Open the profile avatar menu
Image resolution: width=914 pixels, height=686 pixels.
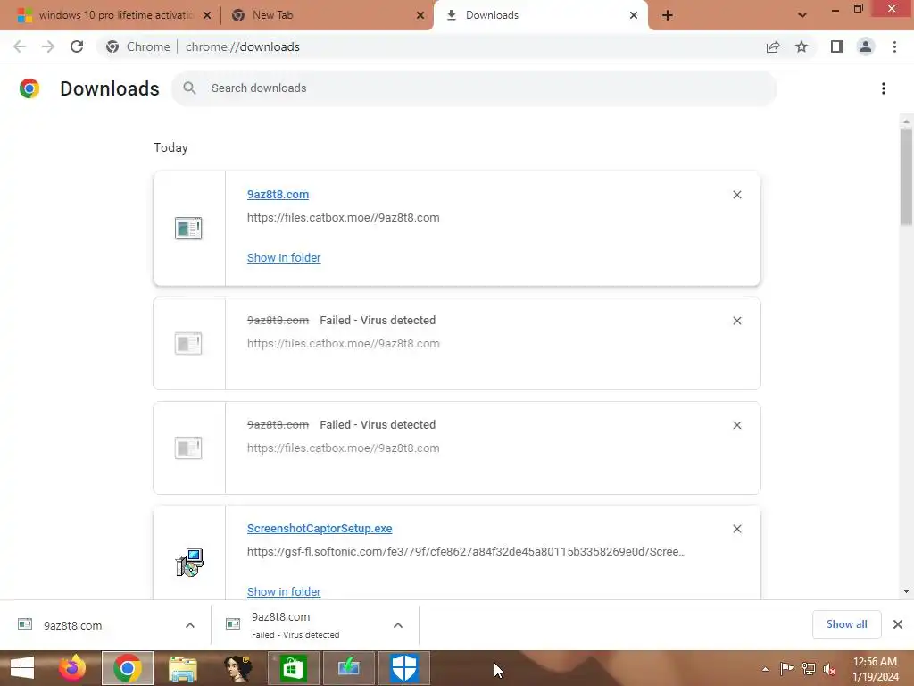point(866,46)
